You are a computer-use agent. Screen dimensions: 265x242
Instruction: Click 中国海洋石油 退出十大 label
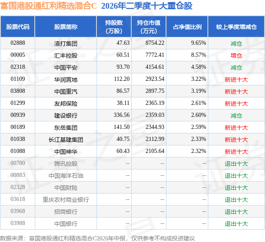236,176
